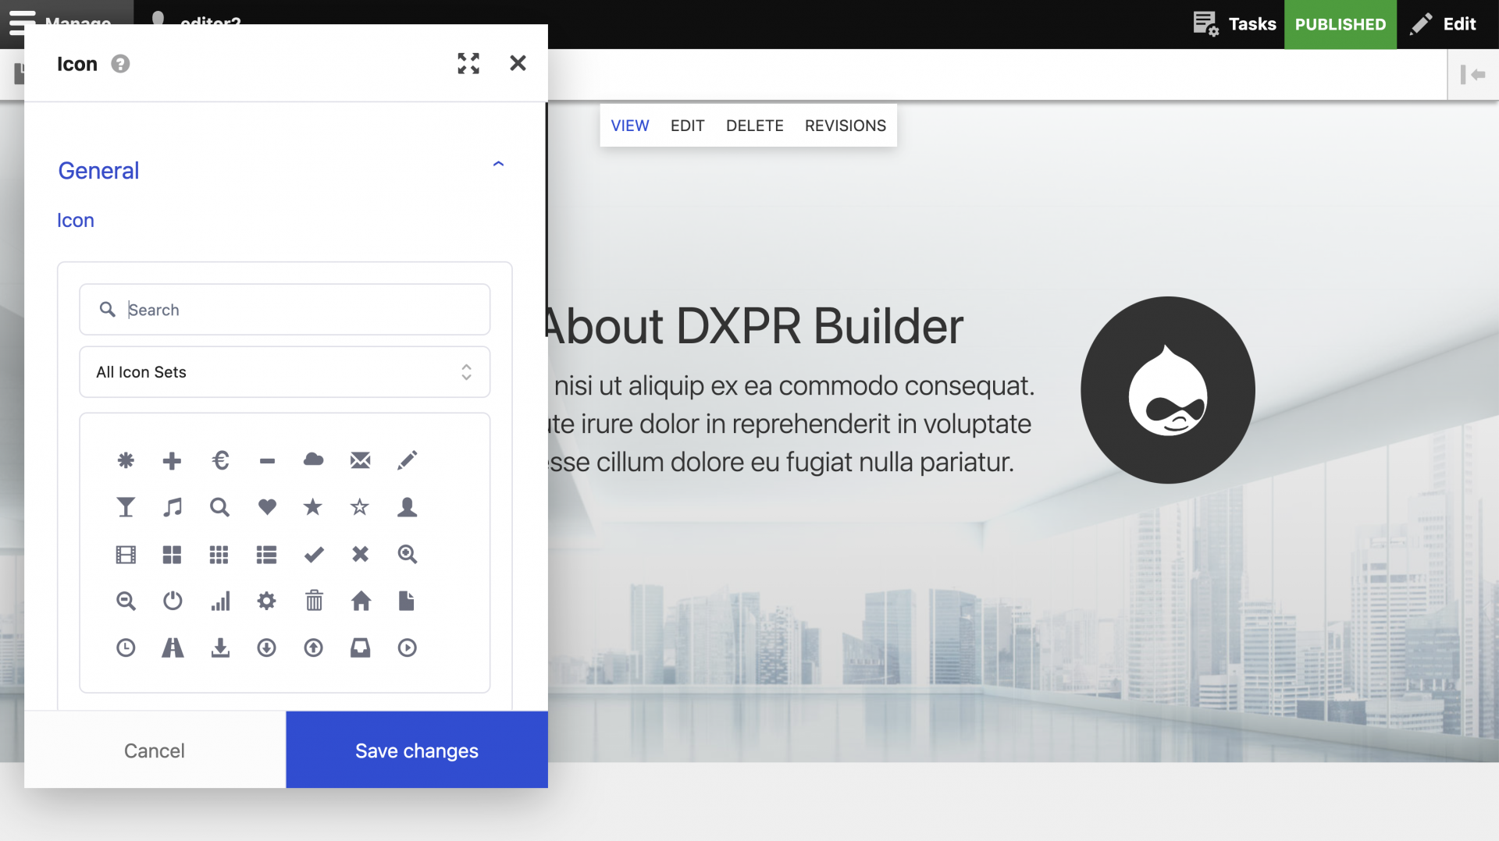Viewport: 1499px width, 841px height.
Task: Open Tasks in the admin toolbar
Action: [x=1235, y=24]
